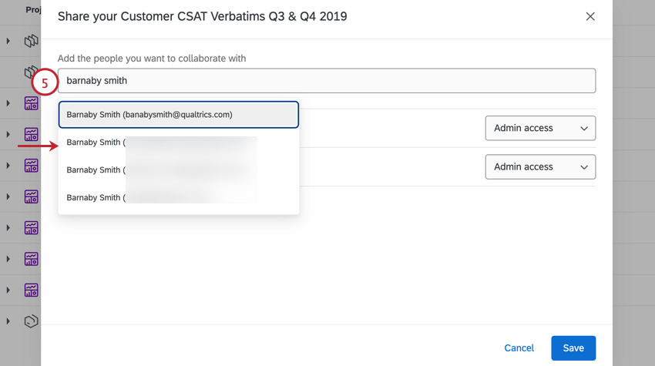655x366 pixels.
Task: Expand the last dashboard project row arrow
Action: (8, 290)
